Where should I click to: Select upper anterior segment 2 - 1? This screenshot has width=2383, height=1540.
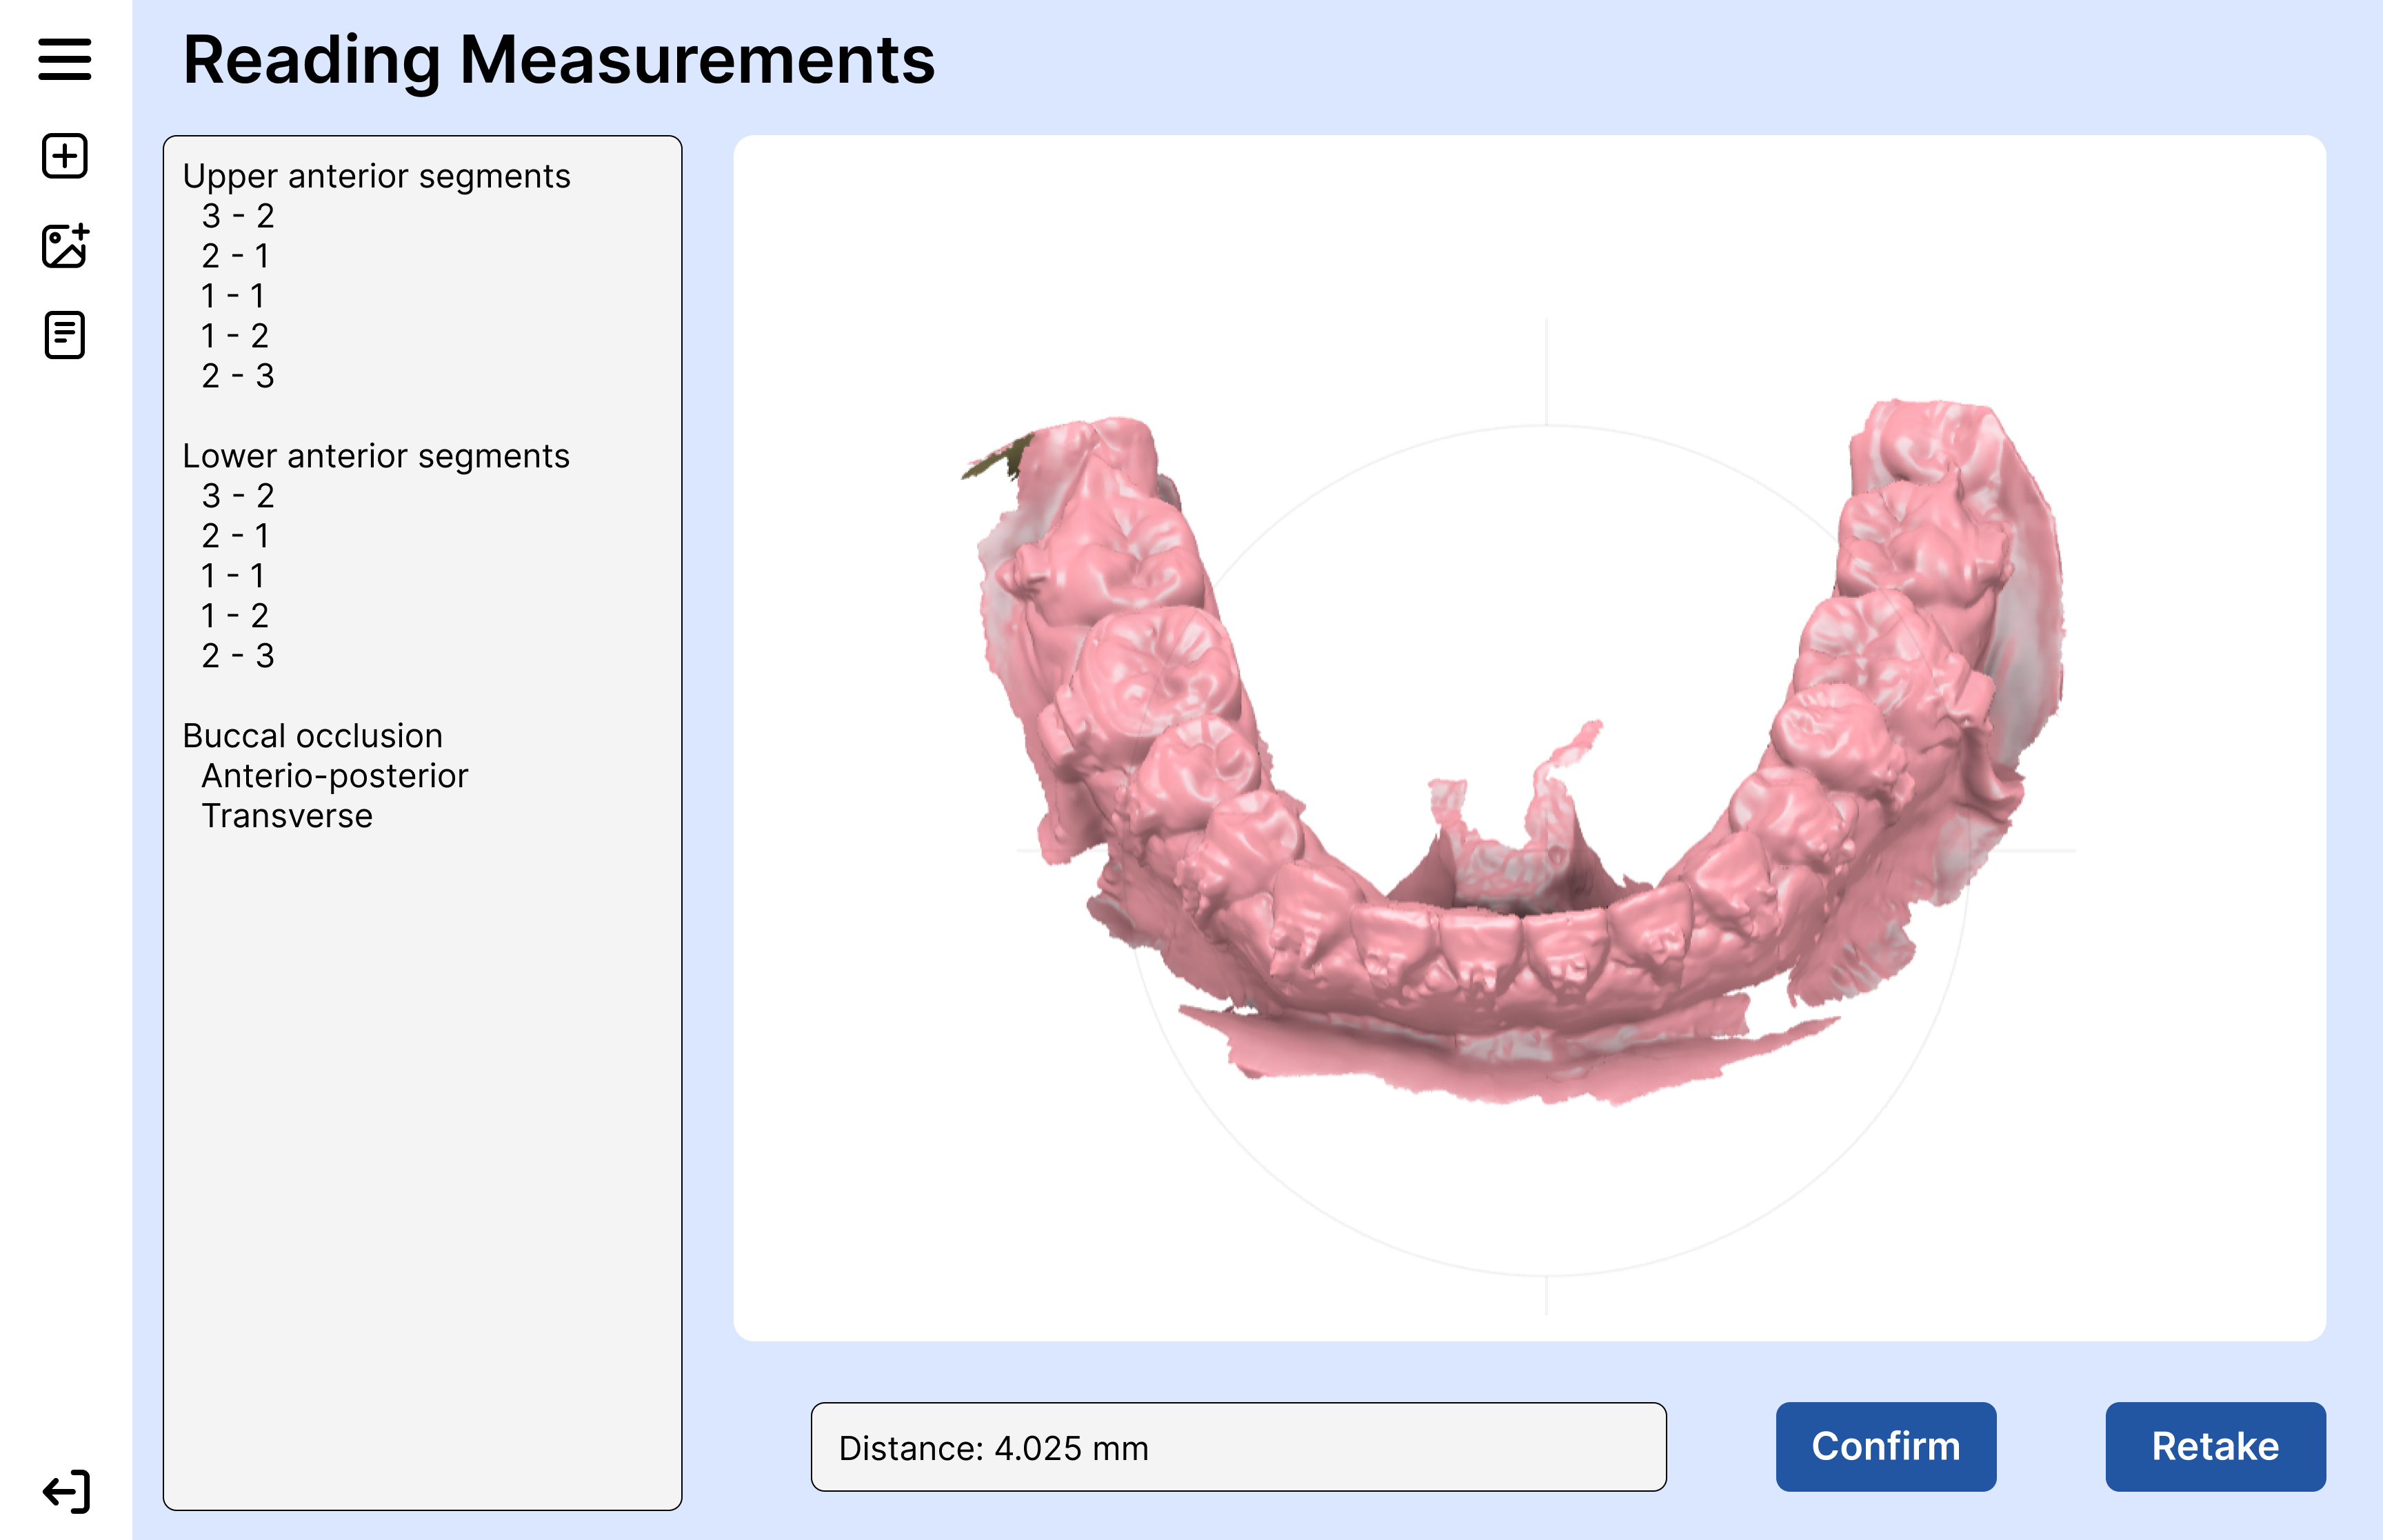[x=236, y=256]
